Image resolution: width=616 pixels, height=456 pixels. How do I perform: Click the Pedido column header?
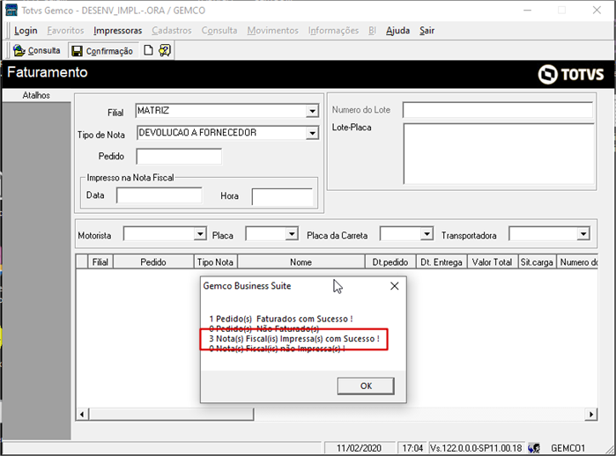pos(153,262)
